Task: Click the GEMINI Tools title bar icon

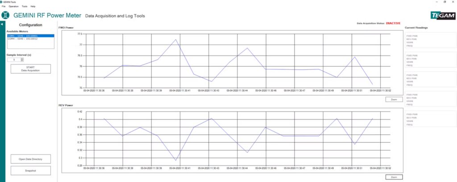Action: 2,2
